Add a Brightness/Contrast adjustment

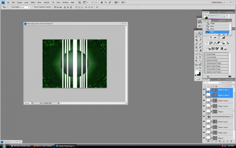(x=211, y=37)
